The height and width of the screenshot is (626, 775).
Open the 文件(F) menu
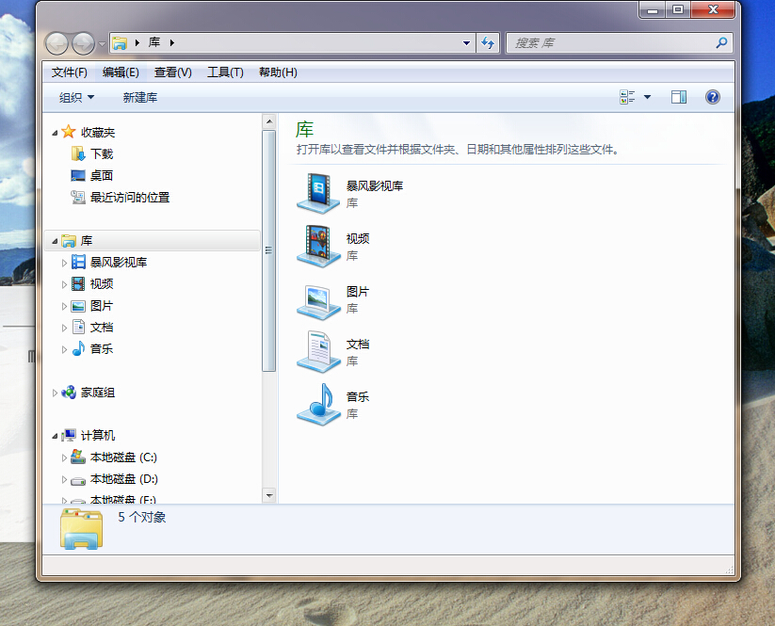point(69,72)
